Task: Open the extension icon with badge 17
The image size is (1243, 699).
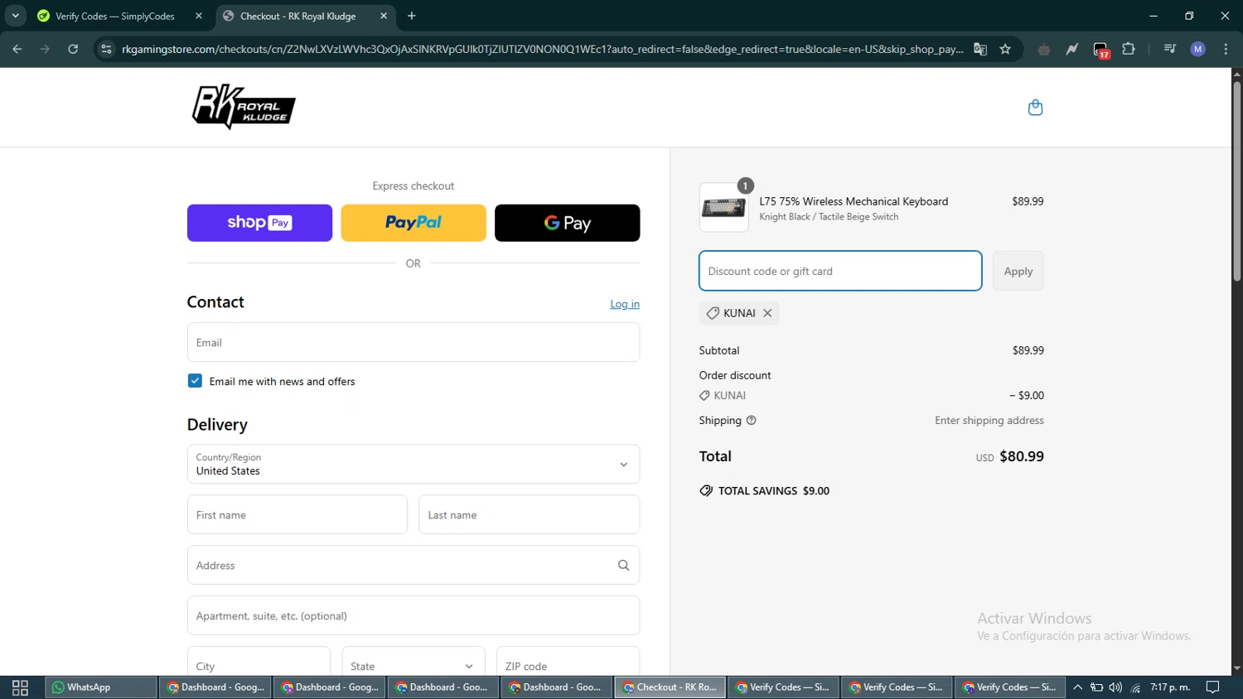Action: pyautogui.click(x=1100, y=50)
